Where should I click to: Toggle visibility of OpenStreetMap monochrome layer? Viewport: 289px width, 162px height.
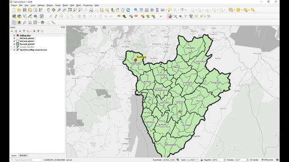14,50
